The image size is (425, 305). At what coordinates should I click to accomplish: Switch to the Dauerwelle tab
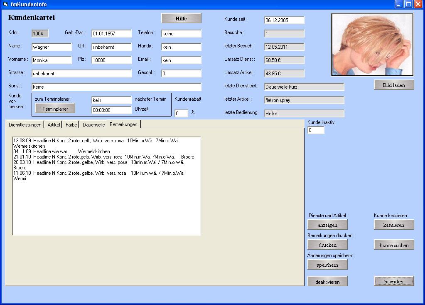click(93, 124)
